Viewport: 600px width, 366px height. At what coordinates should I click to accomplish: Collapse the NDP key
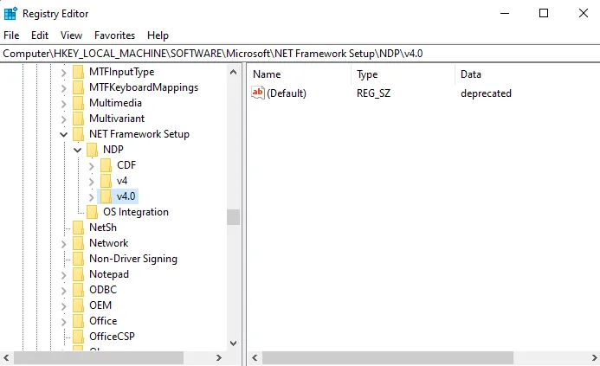click(78, 151)
